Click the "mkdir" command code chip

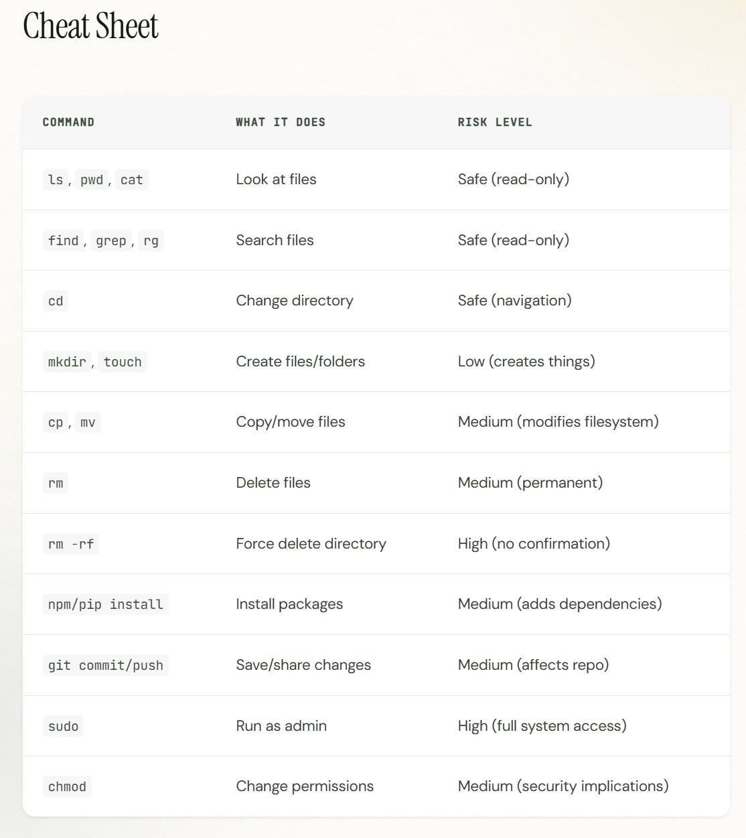[x=67, y=362]
